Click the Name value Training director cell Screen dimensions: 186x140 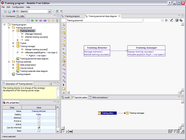tap(39, 111)
